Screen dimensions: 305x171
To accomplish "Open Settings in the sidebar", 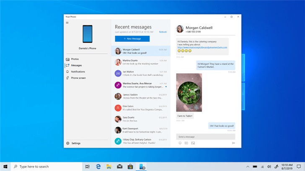I will 75,143.
